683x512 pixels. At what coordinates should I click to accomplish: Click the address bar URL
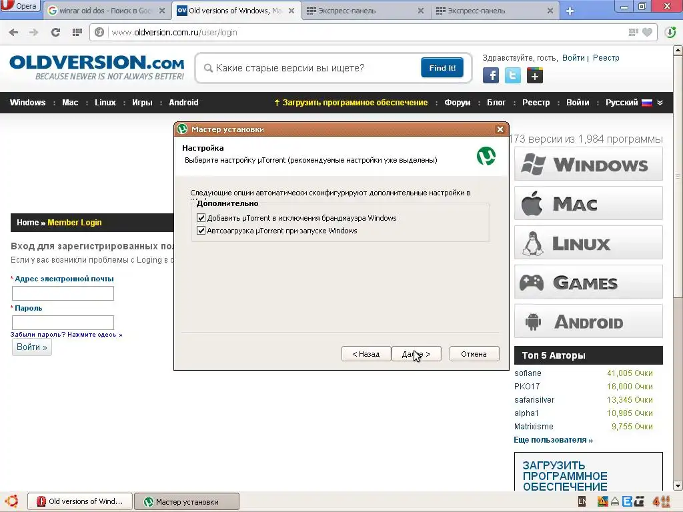click(x=174, y=32)
